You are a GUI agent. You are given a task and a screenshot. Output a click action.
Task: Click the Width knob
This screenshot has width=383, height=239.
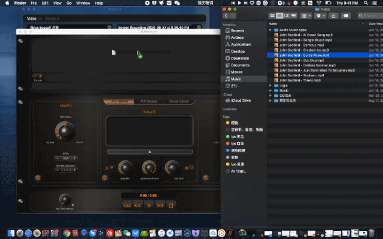pyautogui.click(x=125, y=168)
